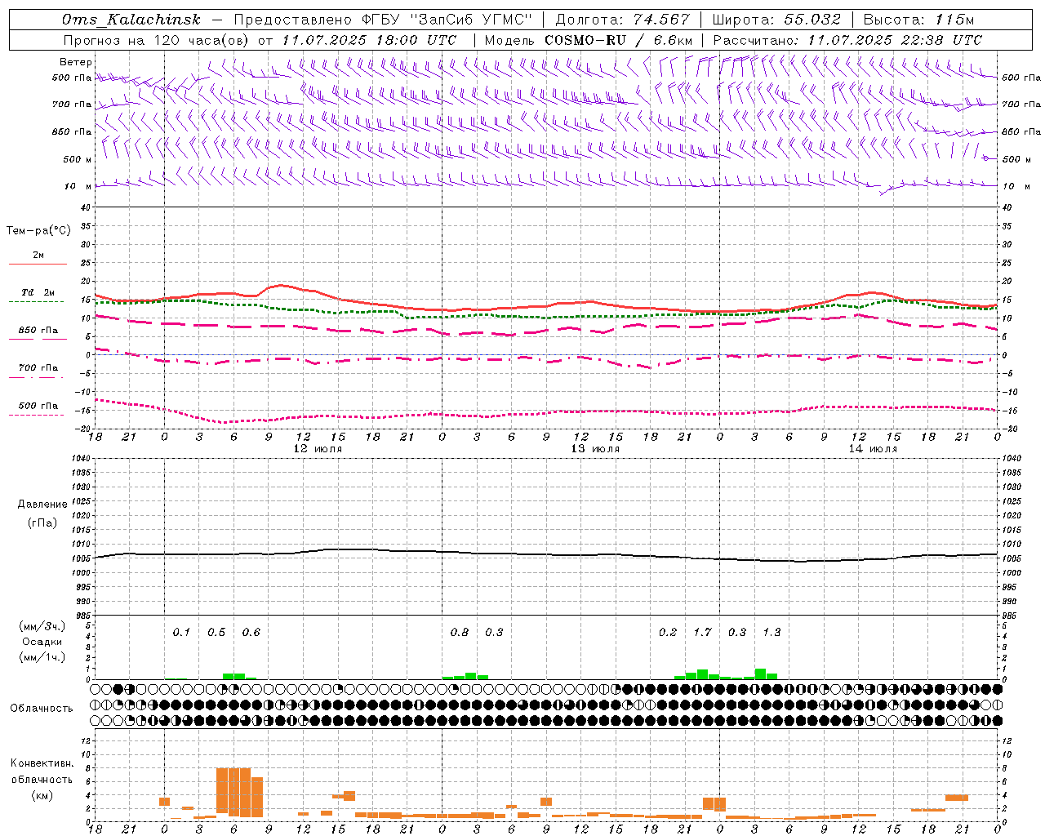Click the 1.7 precipitation total value
The image size is (1045, 836).
tap(703, 632)
